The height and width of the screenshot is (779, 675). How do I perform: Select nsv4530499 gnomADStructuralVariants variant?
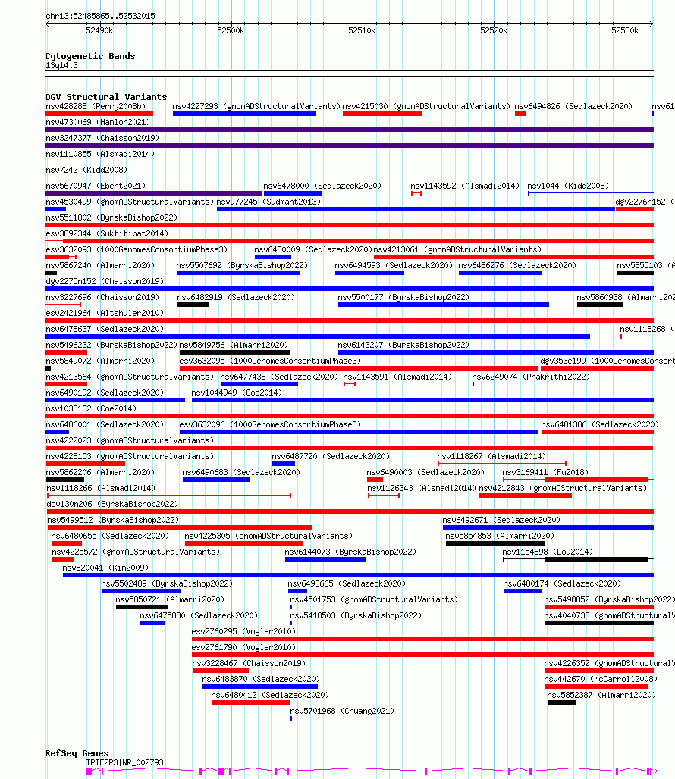pyautogui.click(x=55, y=209)
